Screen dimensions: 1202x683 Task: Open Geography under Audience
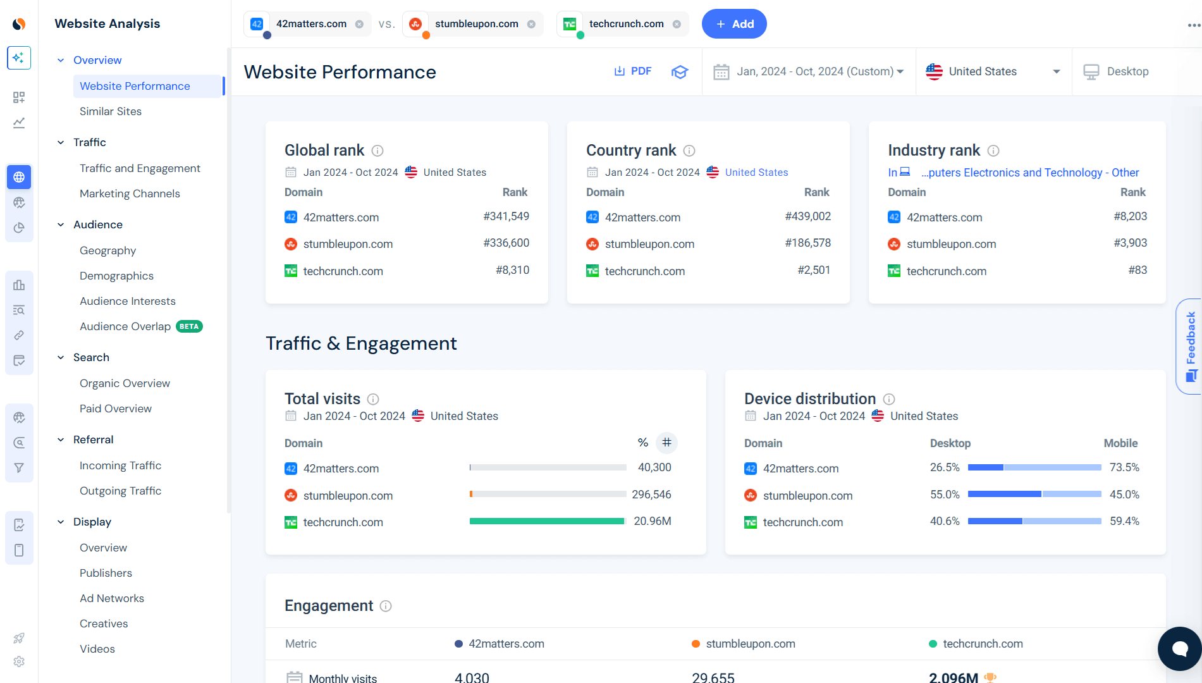(107, 250)
